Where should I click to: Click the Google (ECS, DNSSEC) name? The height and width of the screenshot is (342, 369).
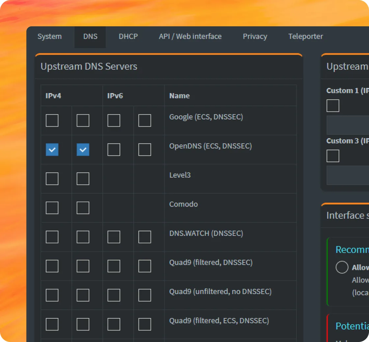pos(206,117)
